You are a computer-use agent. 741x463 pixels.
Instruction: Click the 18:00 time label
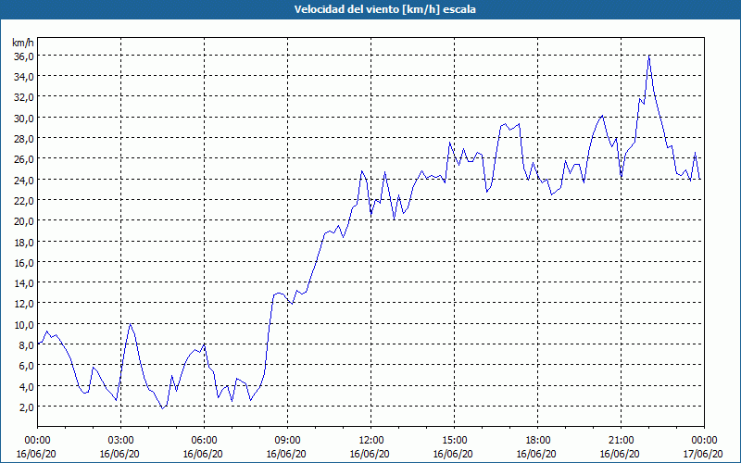(538, 441)
